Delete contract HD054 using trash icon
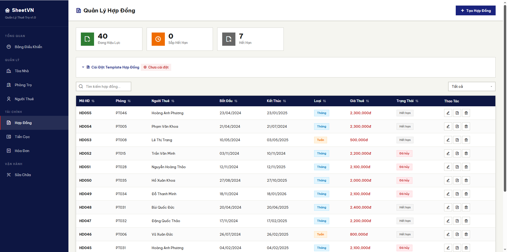Viewport: 507px width, 252px height. pos(466,126)
